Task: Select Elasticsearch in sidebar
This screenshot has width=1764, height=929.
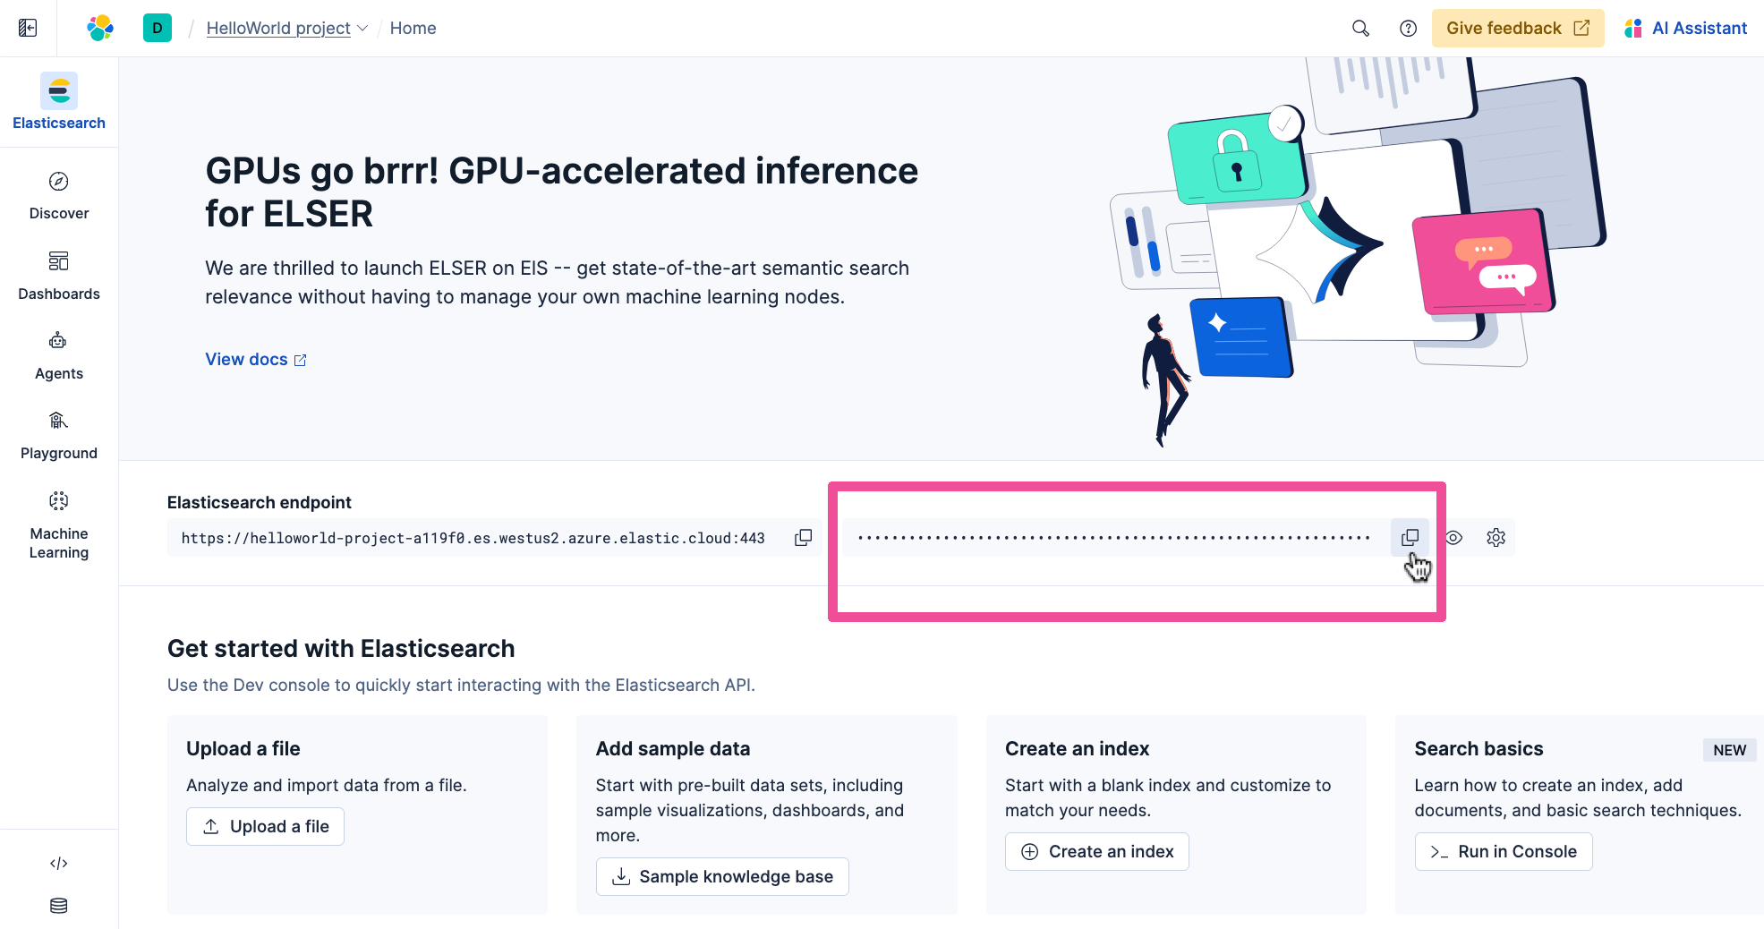Action: (x=59, y=102)
